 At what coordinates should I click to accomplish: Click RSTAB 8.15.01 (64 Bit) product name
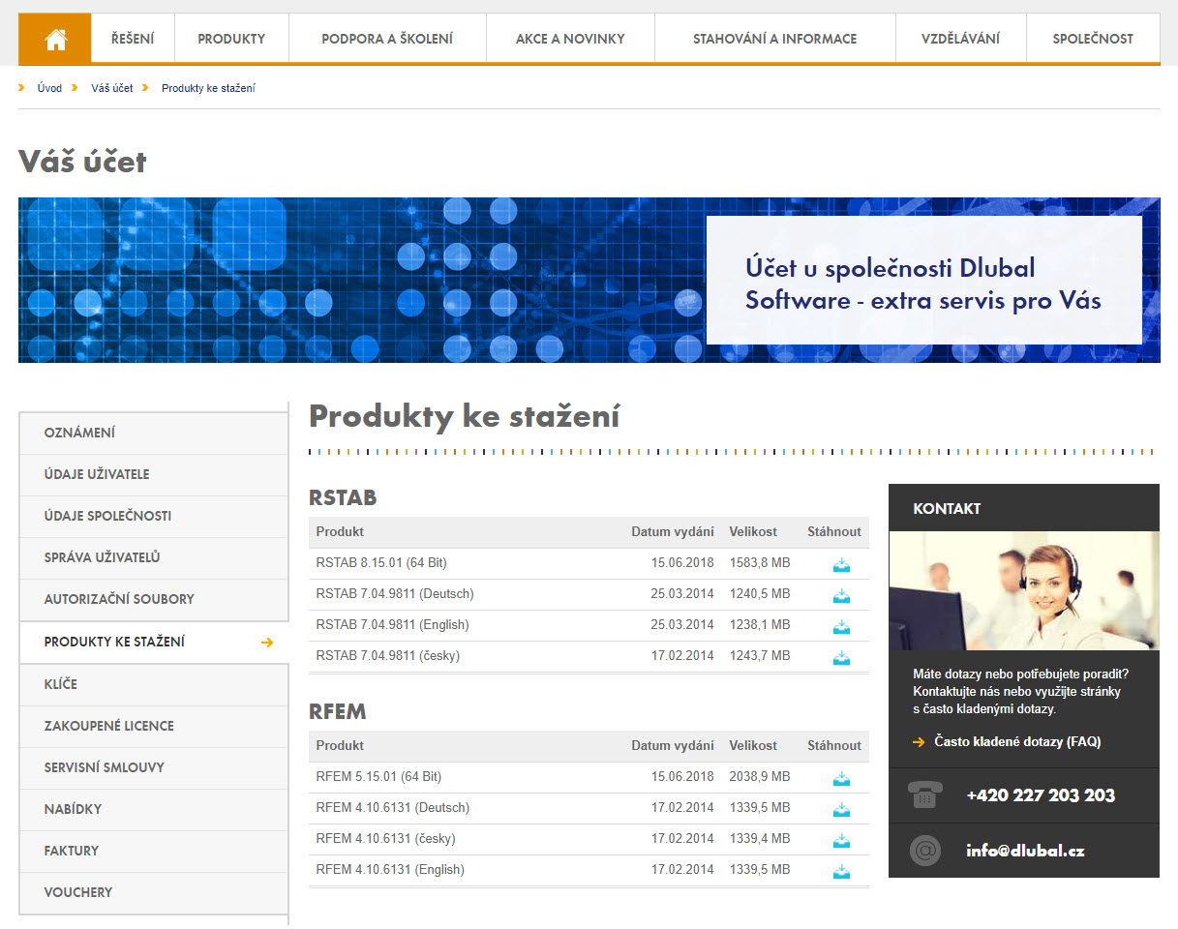pyautogui.click(x=381, y=562)
